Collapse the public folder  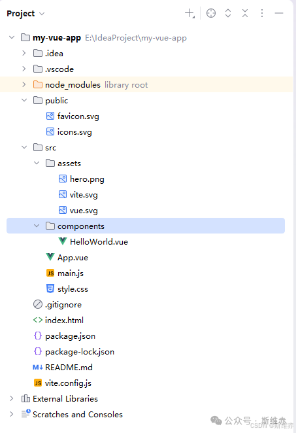(24, 100)
